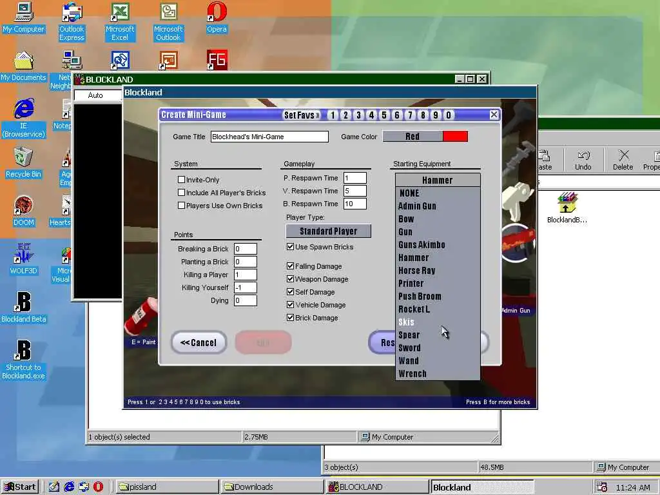Pick Wrench from the equipment list

[x=438, y=374]
